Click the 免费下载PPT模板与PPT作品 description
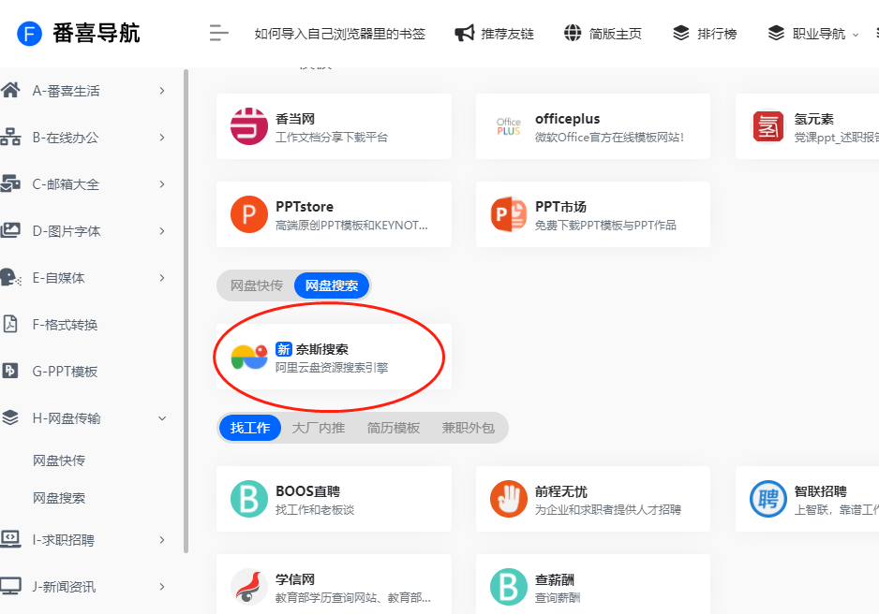This screenshot has width=879, height=614. [605, 225]
